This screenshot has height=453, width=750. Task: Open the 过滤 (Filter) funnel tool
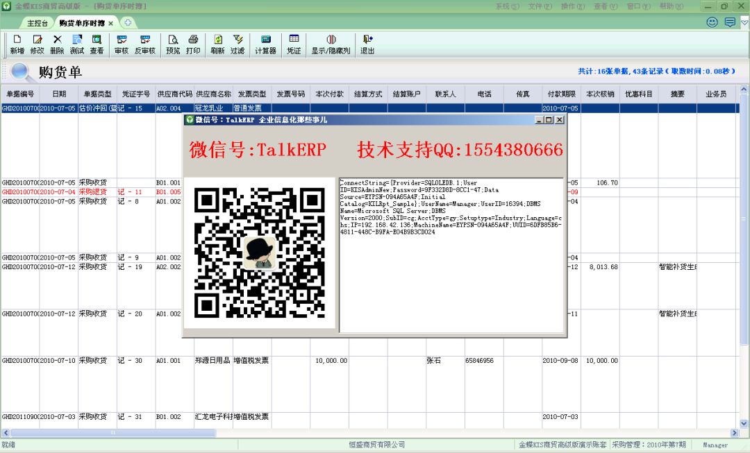click(237, 45)
